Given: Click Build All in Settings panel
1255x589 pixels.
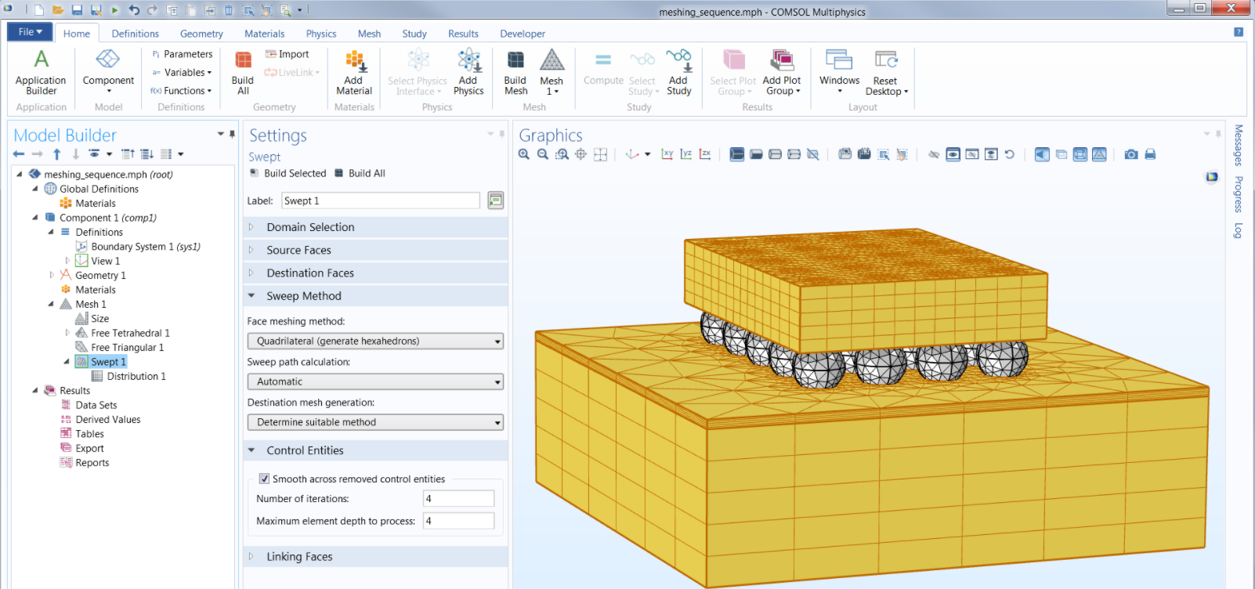Looking at the screenshot, I should coord(360,173).
